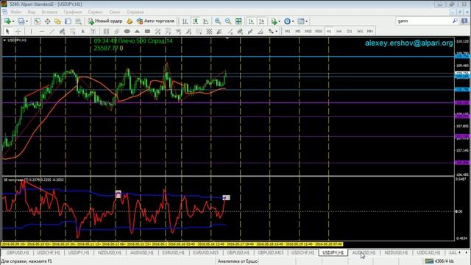Image resolution: width=471 pixels, height=265 pixels.
Task: Click the Новый ордер button
Action: coord(105,21)
